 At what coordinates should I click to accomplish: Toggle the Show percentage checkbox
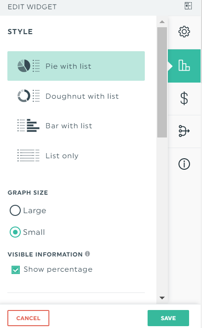pyautogui.click(x=16, y=269)
